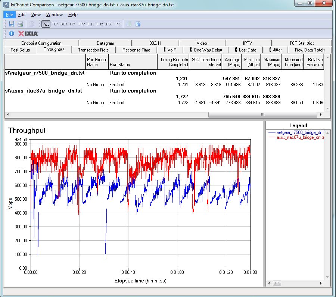336x297 pixels.
Task: Open the Help menu
Action: pos(73,15)
